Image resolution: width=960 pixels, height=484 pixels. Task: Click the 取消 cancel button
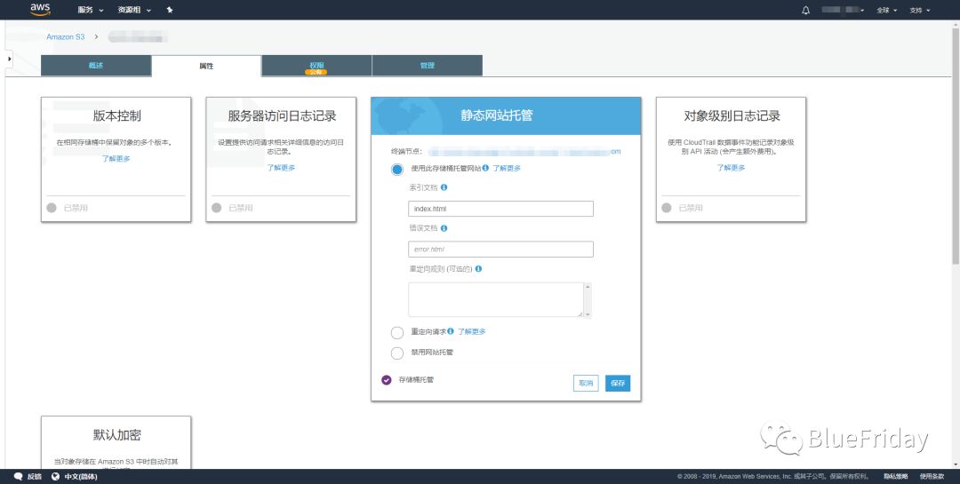(586, 383)
